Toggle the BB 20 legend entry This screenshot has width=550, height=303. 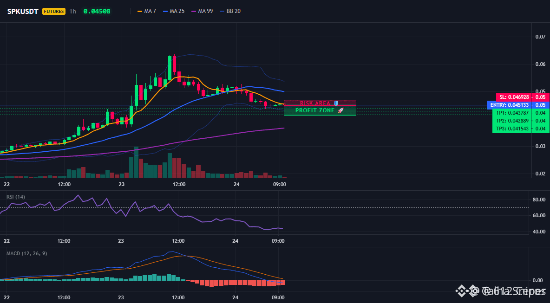[x=230, y=11]
